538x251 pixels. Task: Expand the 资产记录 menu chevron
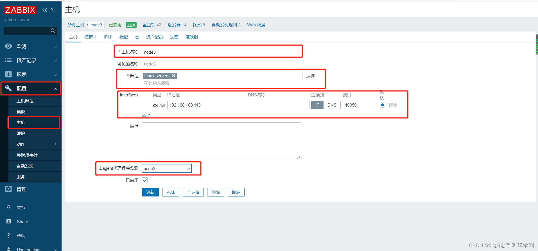[55, 61]
